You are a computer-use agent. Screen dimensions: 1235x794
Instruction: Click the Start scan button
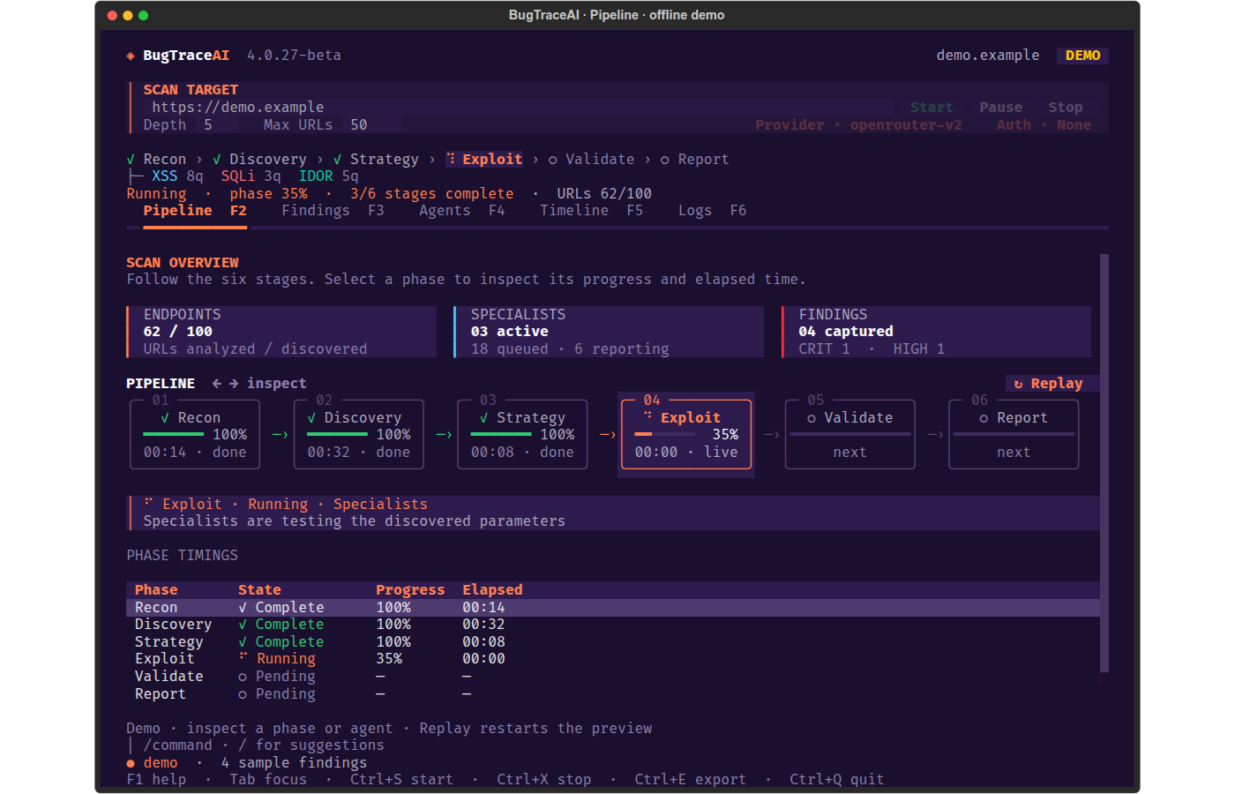point(932,108)
